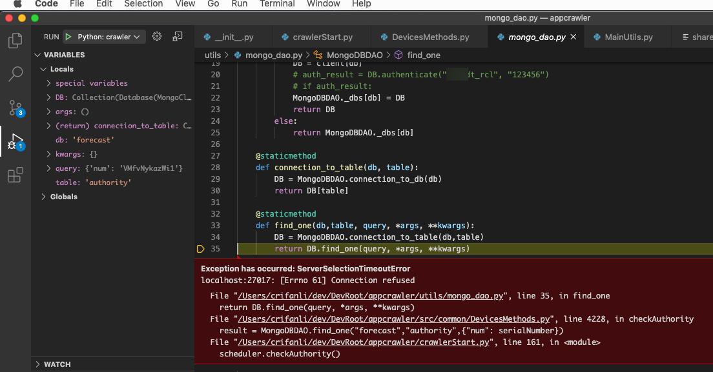Viewport: 713px width, 372px height.
Task: Switch to the share tab
Action: coord(692,37)
